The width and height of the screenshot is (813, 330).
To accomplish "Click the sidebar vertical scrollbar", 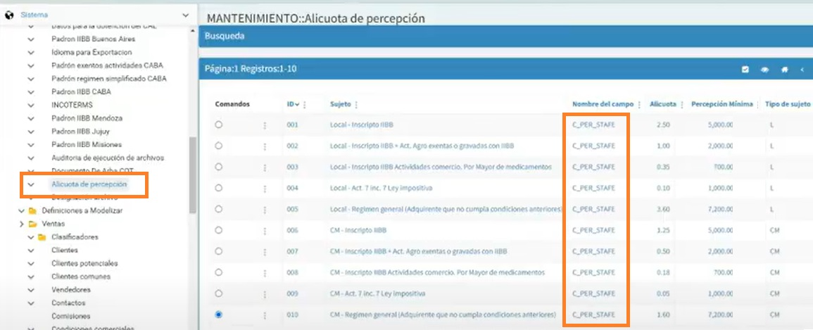I will pyautogui.click(x=193, y=175).
